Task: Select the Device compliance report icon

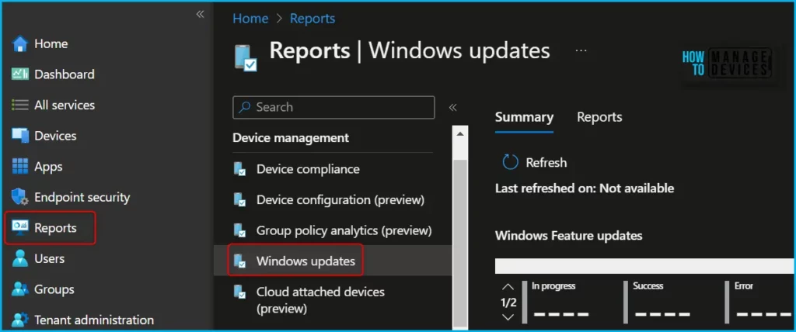Action: (239, 169)
